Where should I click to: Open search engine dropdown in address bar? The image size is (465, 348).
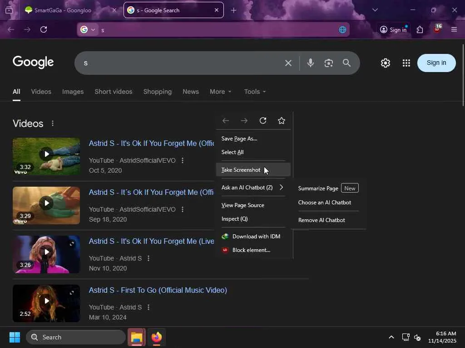[x=88, y=29]
